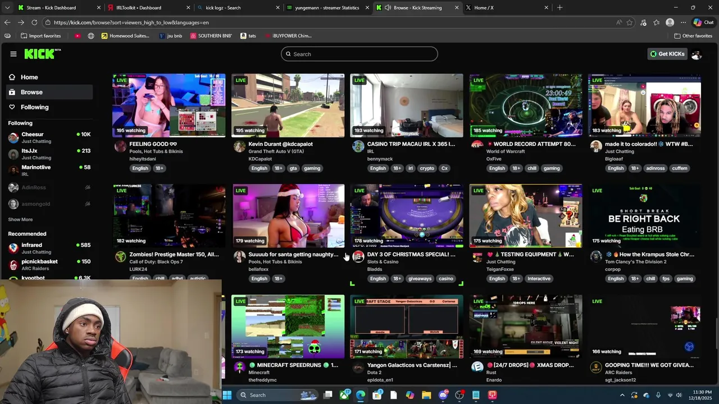Open infrared recommended channel
This screenshot has width=719, height=404.
[49, 248]
